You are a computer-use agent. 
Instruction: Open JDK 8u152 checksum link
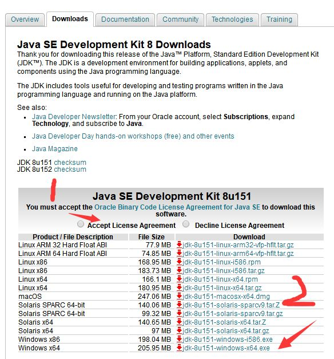pyautogui.click(x=70, y=169)
